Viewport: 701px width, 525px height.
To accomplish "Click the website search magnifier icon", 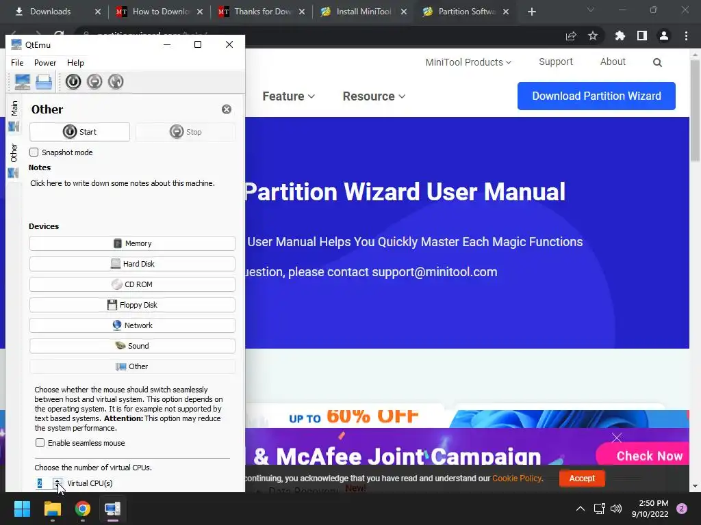I will tap(657, 62).
